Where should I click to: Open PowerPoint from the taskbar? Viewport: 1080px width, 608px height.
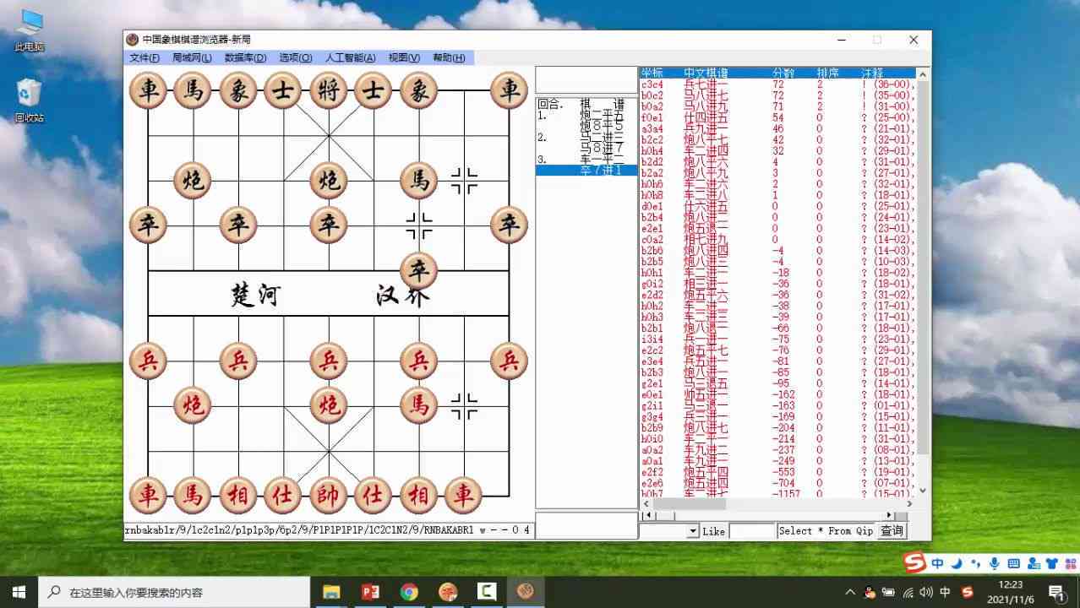370,592
